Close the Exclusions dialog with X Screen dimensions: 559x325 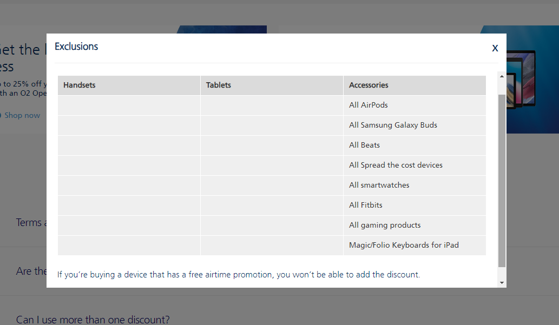pyautogui.click(x=495, y=48)
